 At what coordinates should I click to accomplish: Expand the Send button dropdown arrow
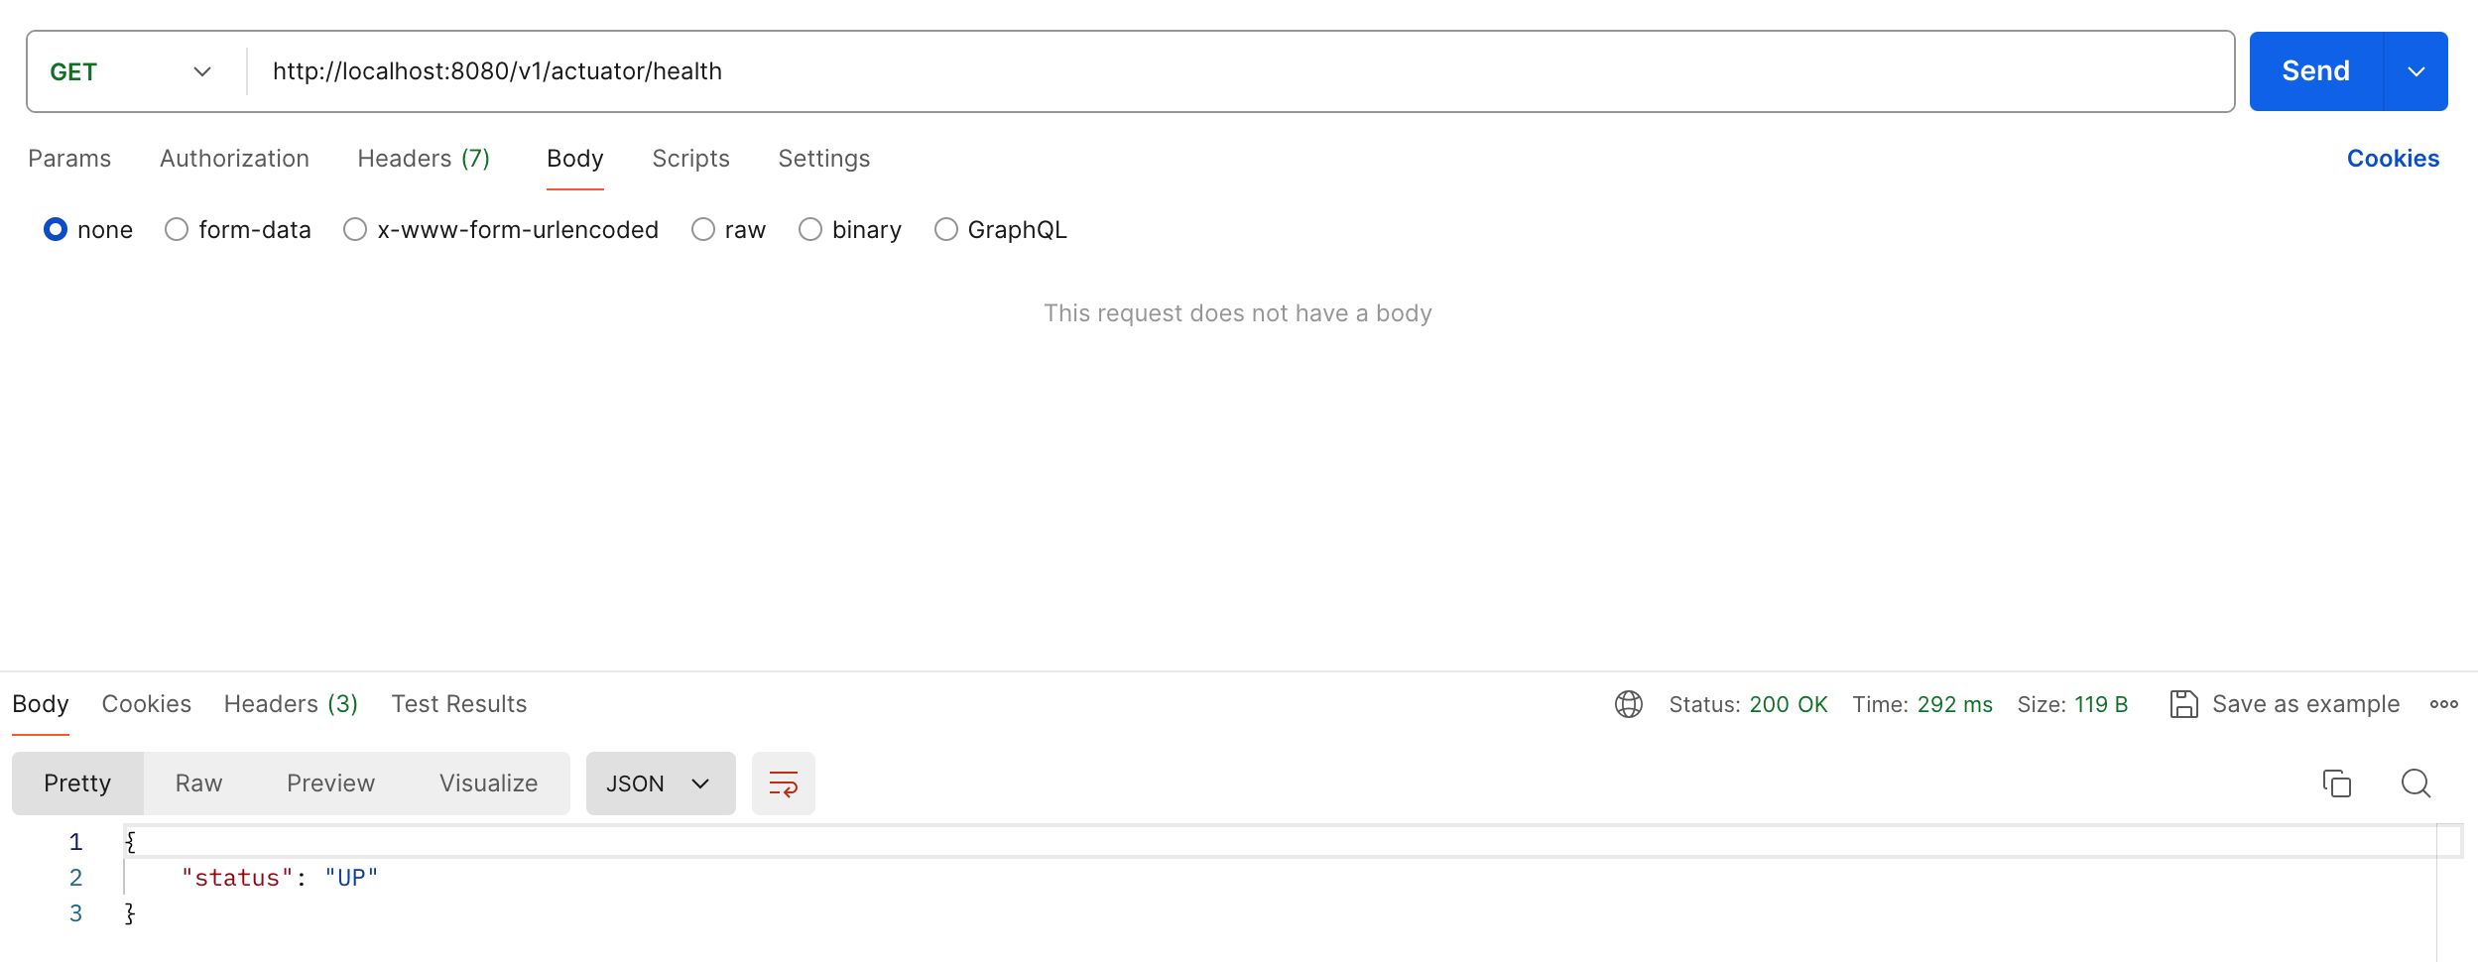pos(2416,71)
